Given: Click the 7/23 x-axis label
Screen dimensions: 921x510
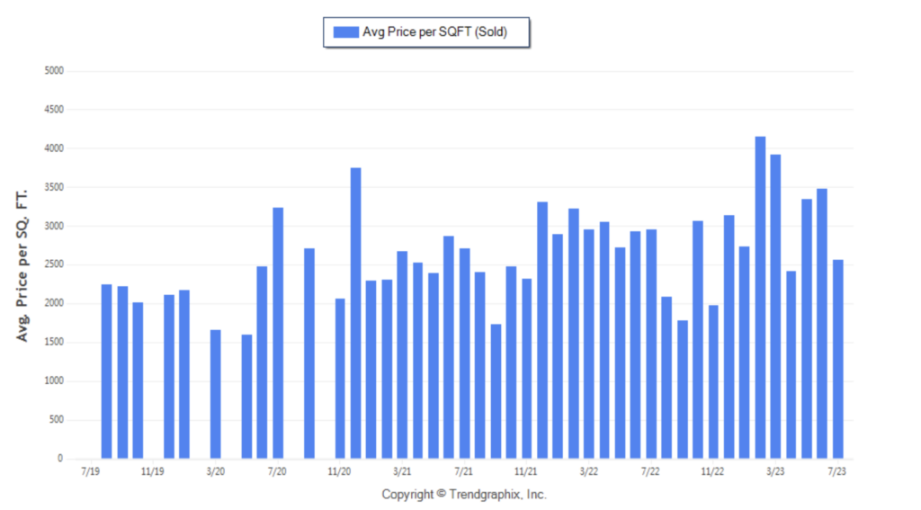Looking at the screenshot, I should pos(837,471).
